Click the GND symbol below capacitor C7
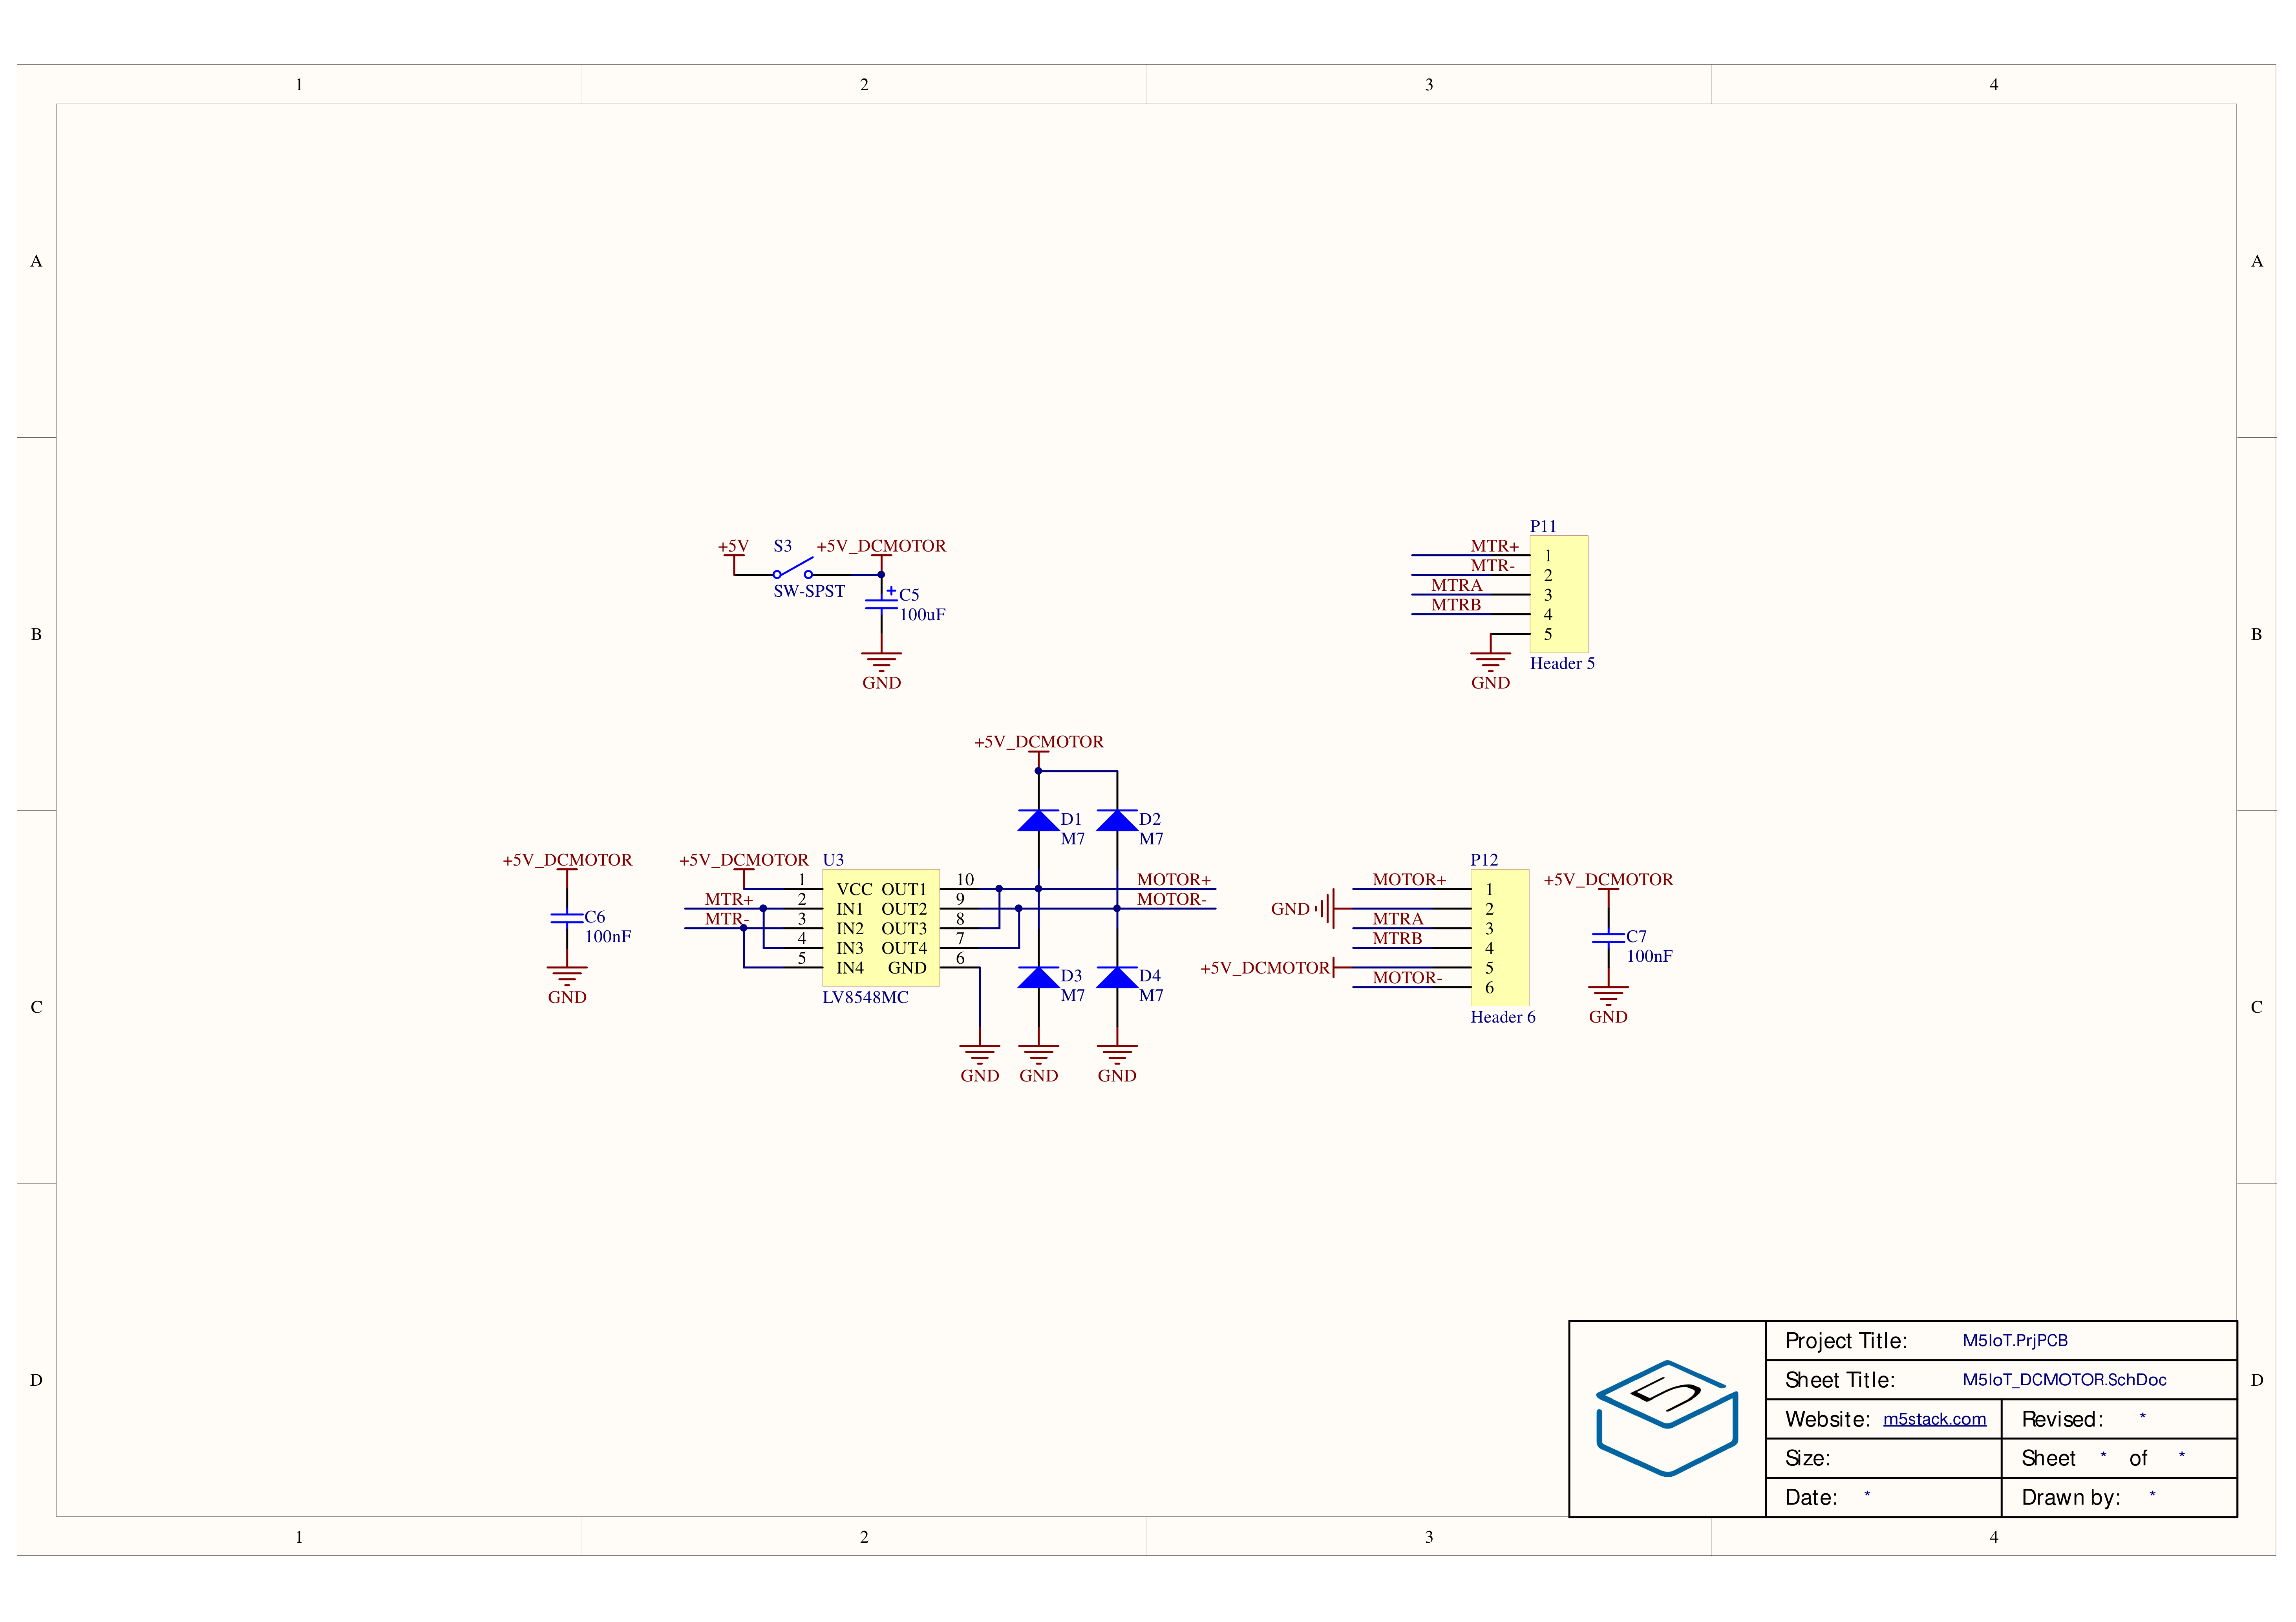This screenshot has height=1622, width=2296. click(1608, 1005)
